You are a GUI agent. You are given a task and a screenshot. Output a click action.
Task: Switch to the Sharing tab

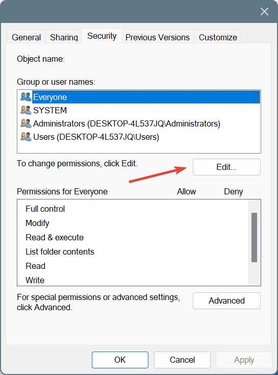[x=64, y=37]
